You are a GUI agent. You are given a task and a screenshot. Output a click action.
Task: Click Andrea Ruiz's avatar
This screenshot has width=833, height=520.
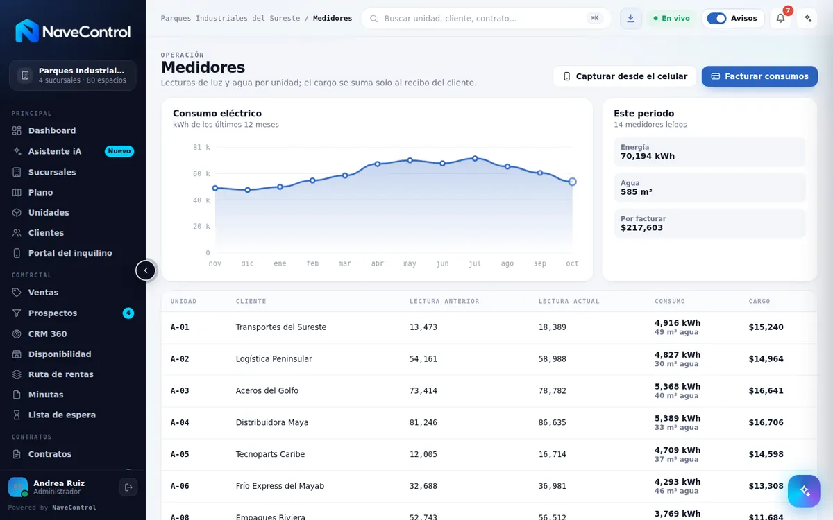click(18, 487)
